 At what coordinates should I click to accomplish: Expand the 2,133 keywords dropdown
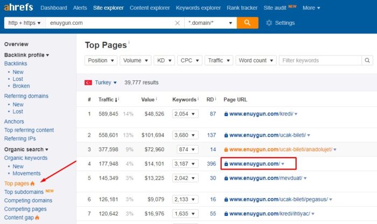(185, 199)
